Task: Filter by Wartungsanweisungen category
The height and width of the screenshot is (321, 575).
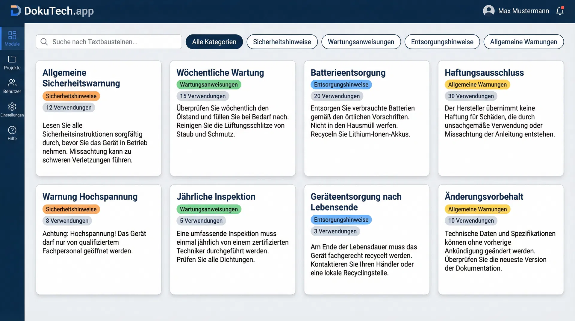Action: tap(361, 42)
